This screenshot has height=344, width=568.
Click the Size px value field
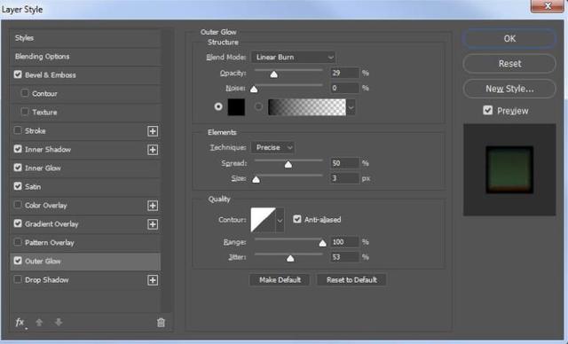[344, 178]
